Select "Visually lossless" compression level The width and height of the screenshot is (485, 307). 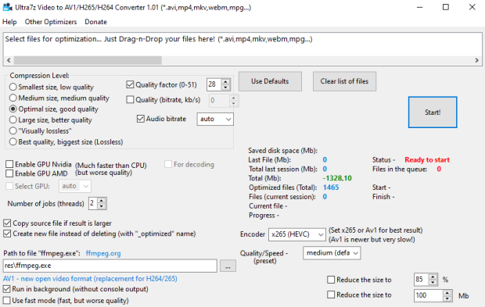(x=41, y=130)
